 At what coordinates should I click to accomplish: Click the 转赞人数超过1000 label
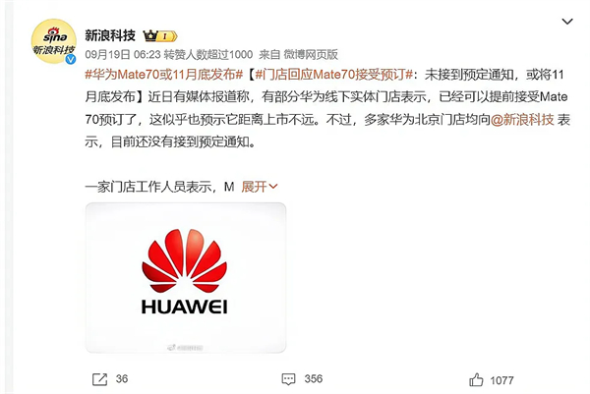pos(208,54)
